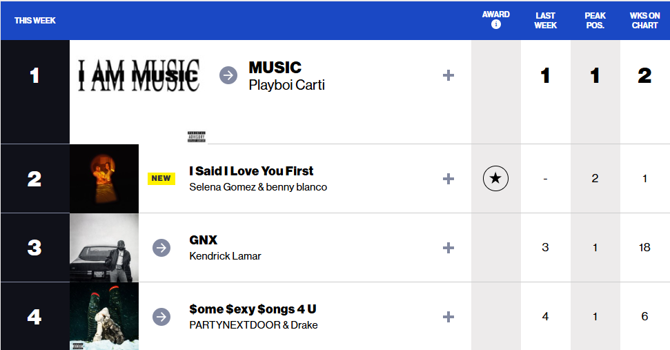Click the I AM MUSIC album cover art
This screenshot has width=670, height=350.
(139, 75)
